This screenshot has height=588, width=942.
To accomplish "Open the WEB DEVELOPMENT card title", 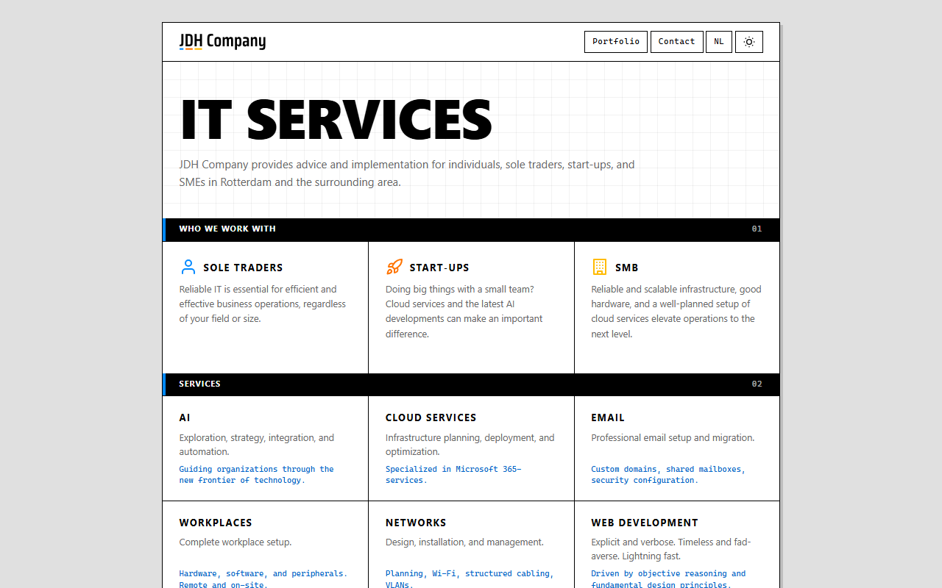I will point(645,523).
